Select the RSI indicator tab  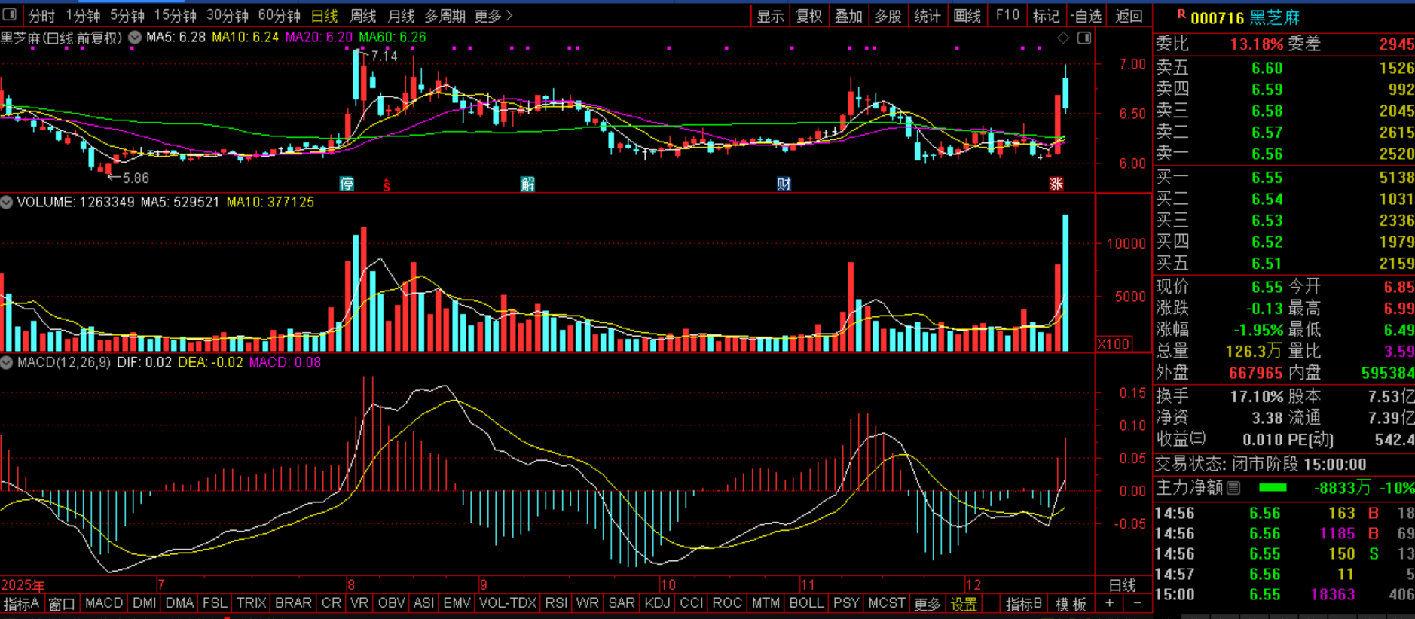[x=556, y=603]
